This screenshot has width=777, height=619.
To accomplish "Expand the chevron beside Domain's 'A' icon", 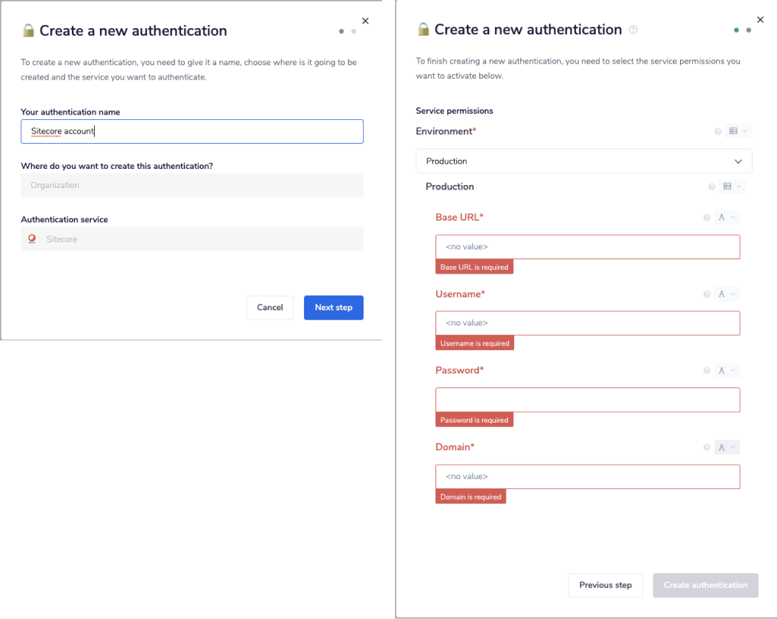I will click(x=732, y=446).
